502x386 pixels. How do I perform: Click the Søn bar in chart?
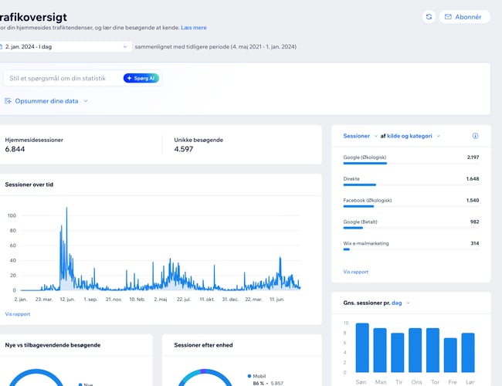click(362, 347)
